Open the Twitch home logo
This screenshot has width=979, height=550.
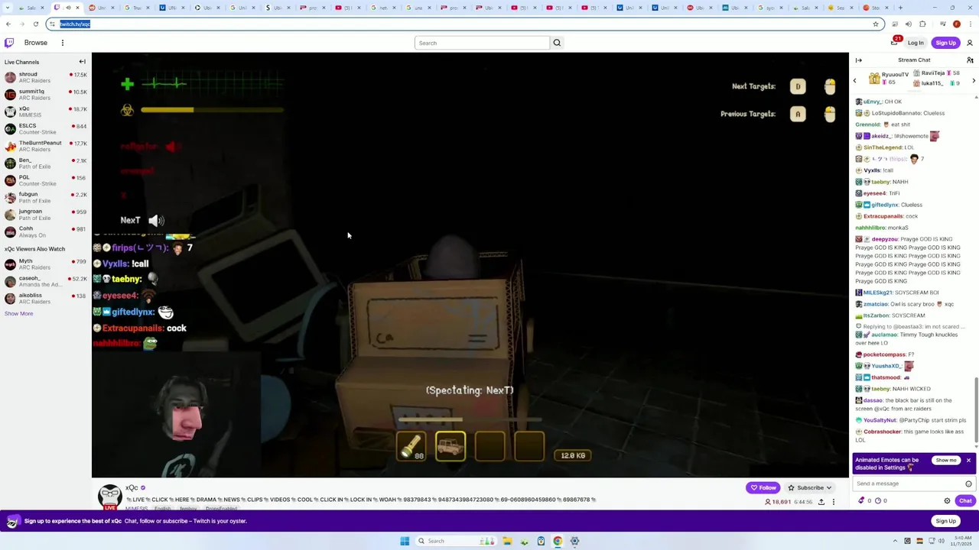9,43
